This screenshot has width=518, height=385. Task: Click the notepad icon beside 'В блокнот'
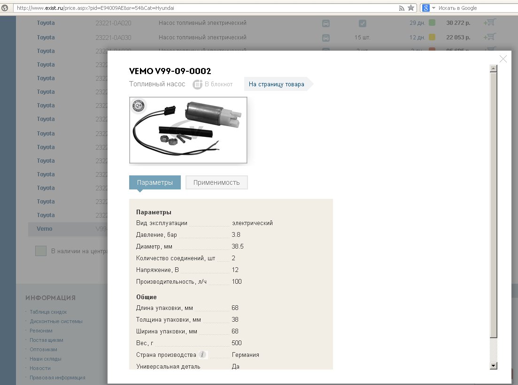[x=197, y=84]
